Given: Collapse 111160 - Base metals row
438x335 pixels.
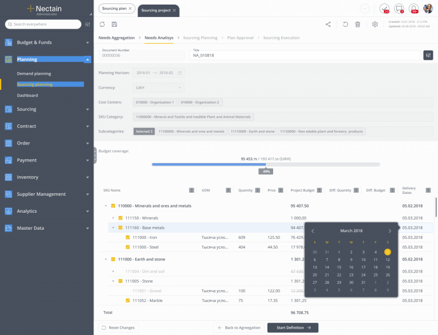Looking at the screenshot, I should coord(113,228).
